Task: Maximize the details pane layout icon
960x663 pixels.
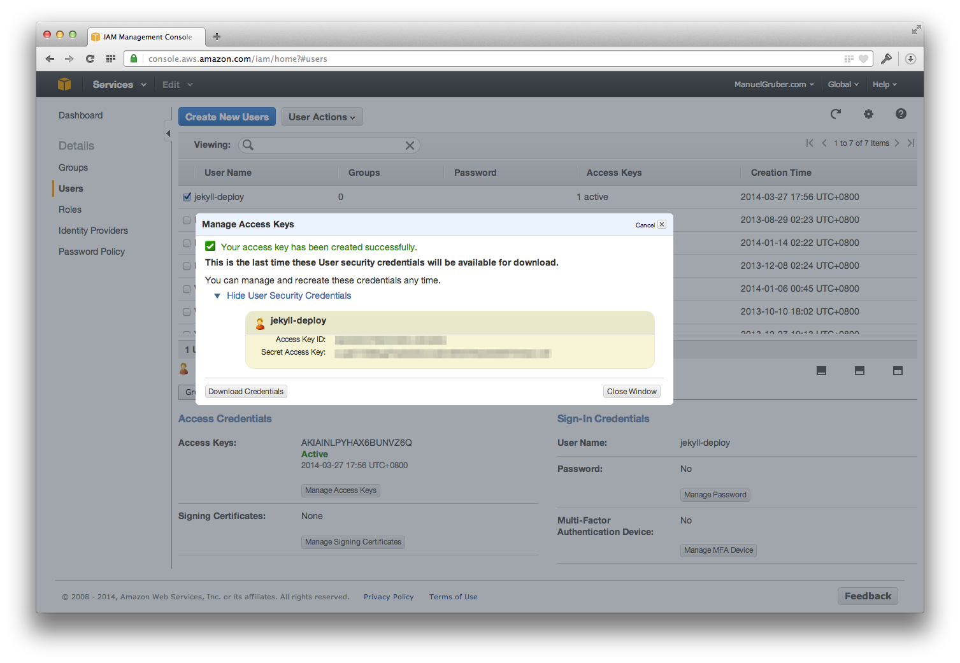Action: (x=898, y=371)
